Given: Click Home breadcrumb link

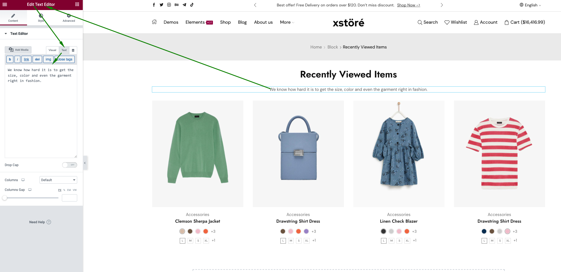Looking at the screenshot, I should [316, 47].
